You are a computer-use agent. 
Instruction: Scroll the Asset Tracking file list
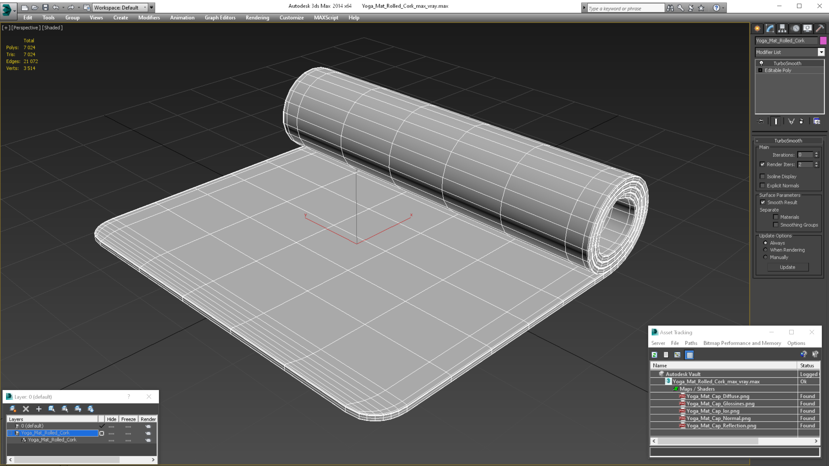(735, 441)
